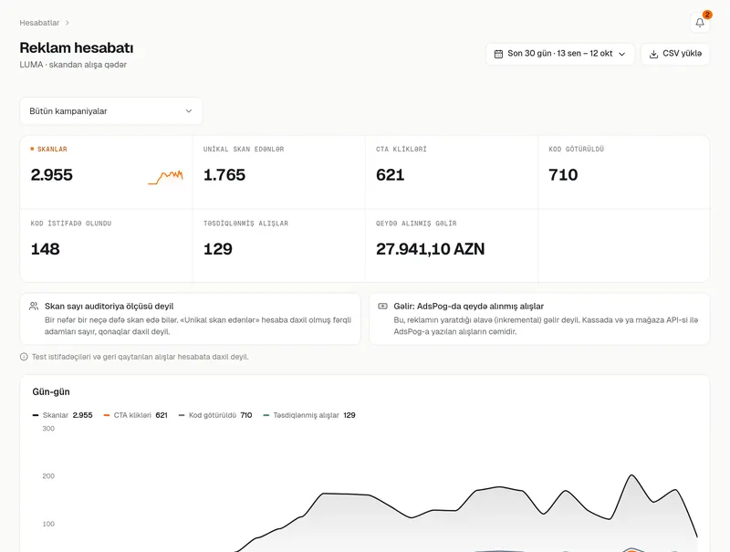Click the 300 y-axis label
The width and height of the screenshot is (730, 552).
(x=48, y=429)
